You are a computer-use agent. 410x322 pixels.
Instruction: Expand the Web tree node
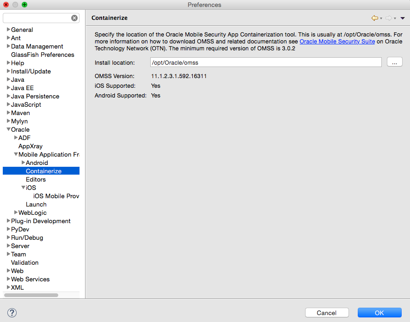8,271
